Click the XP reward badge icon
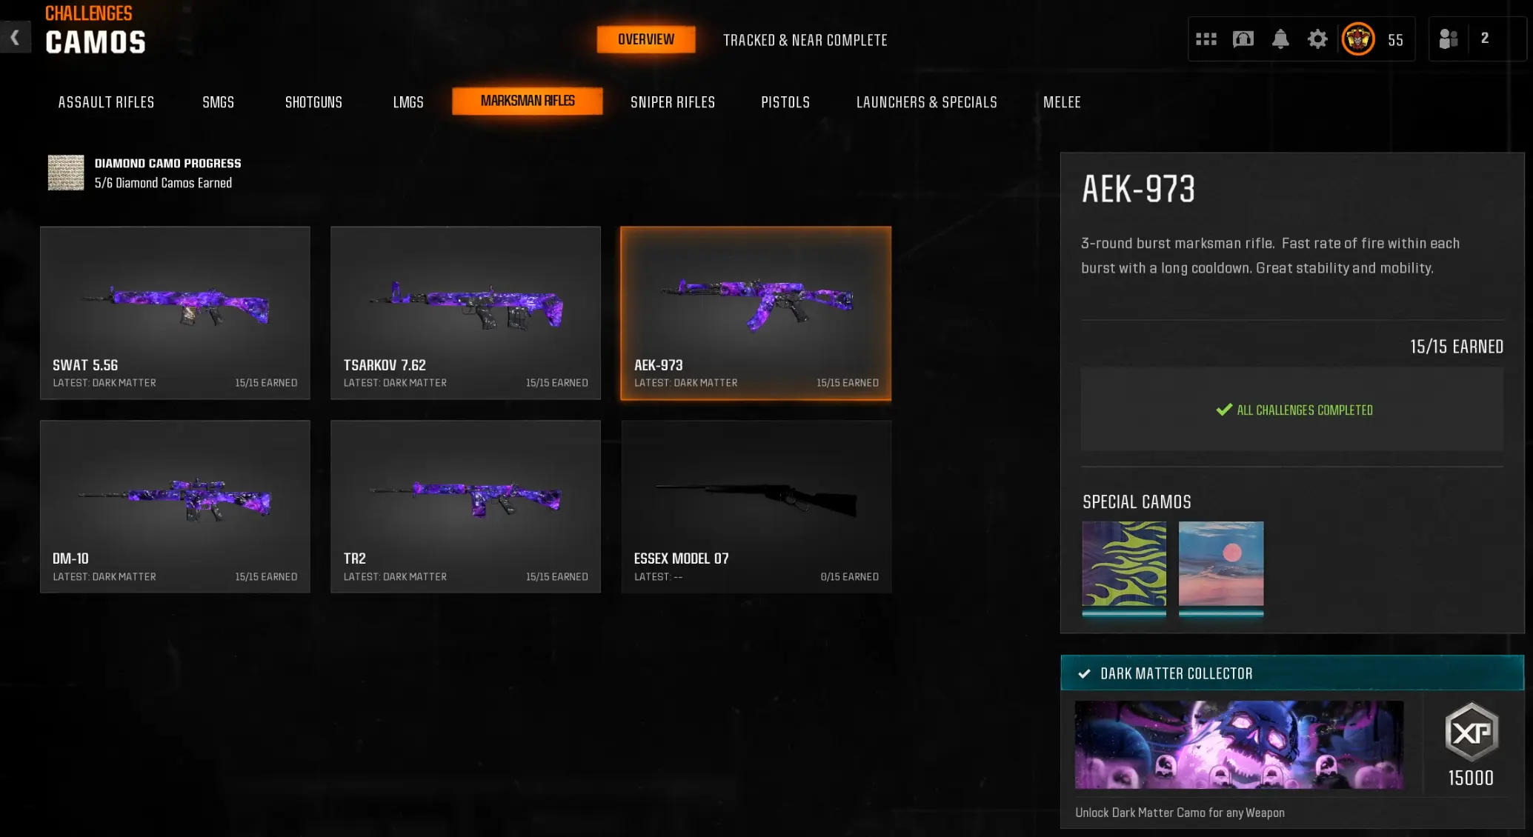Screen dimensions: 1533x837 pyautogui.click(x=1472, y=732)
